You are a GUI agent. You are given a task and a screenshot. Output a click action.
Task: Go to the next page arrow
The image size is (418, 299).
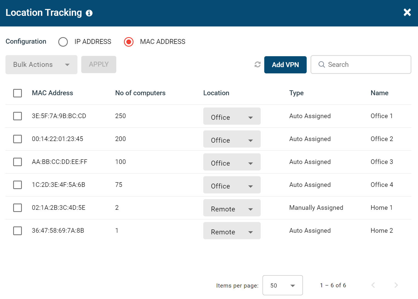coord(396,285)
